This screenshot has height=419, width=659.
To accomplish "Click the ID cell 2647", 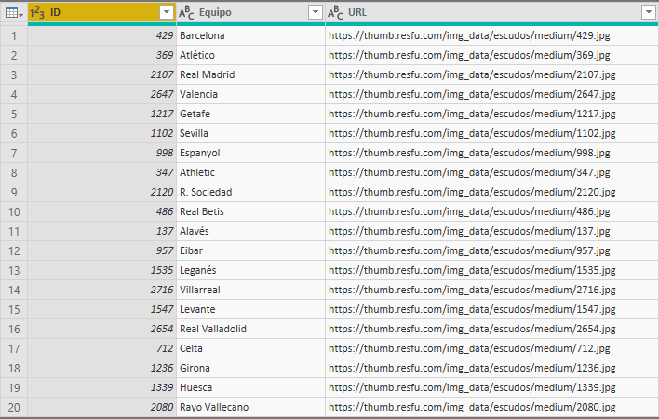I will tap(102, 94).
